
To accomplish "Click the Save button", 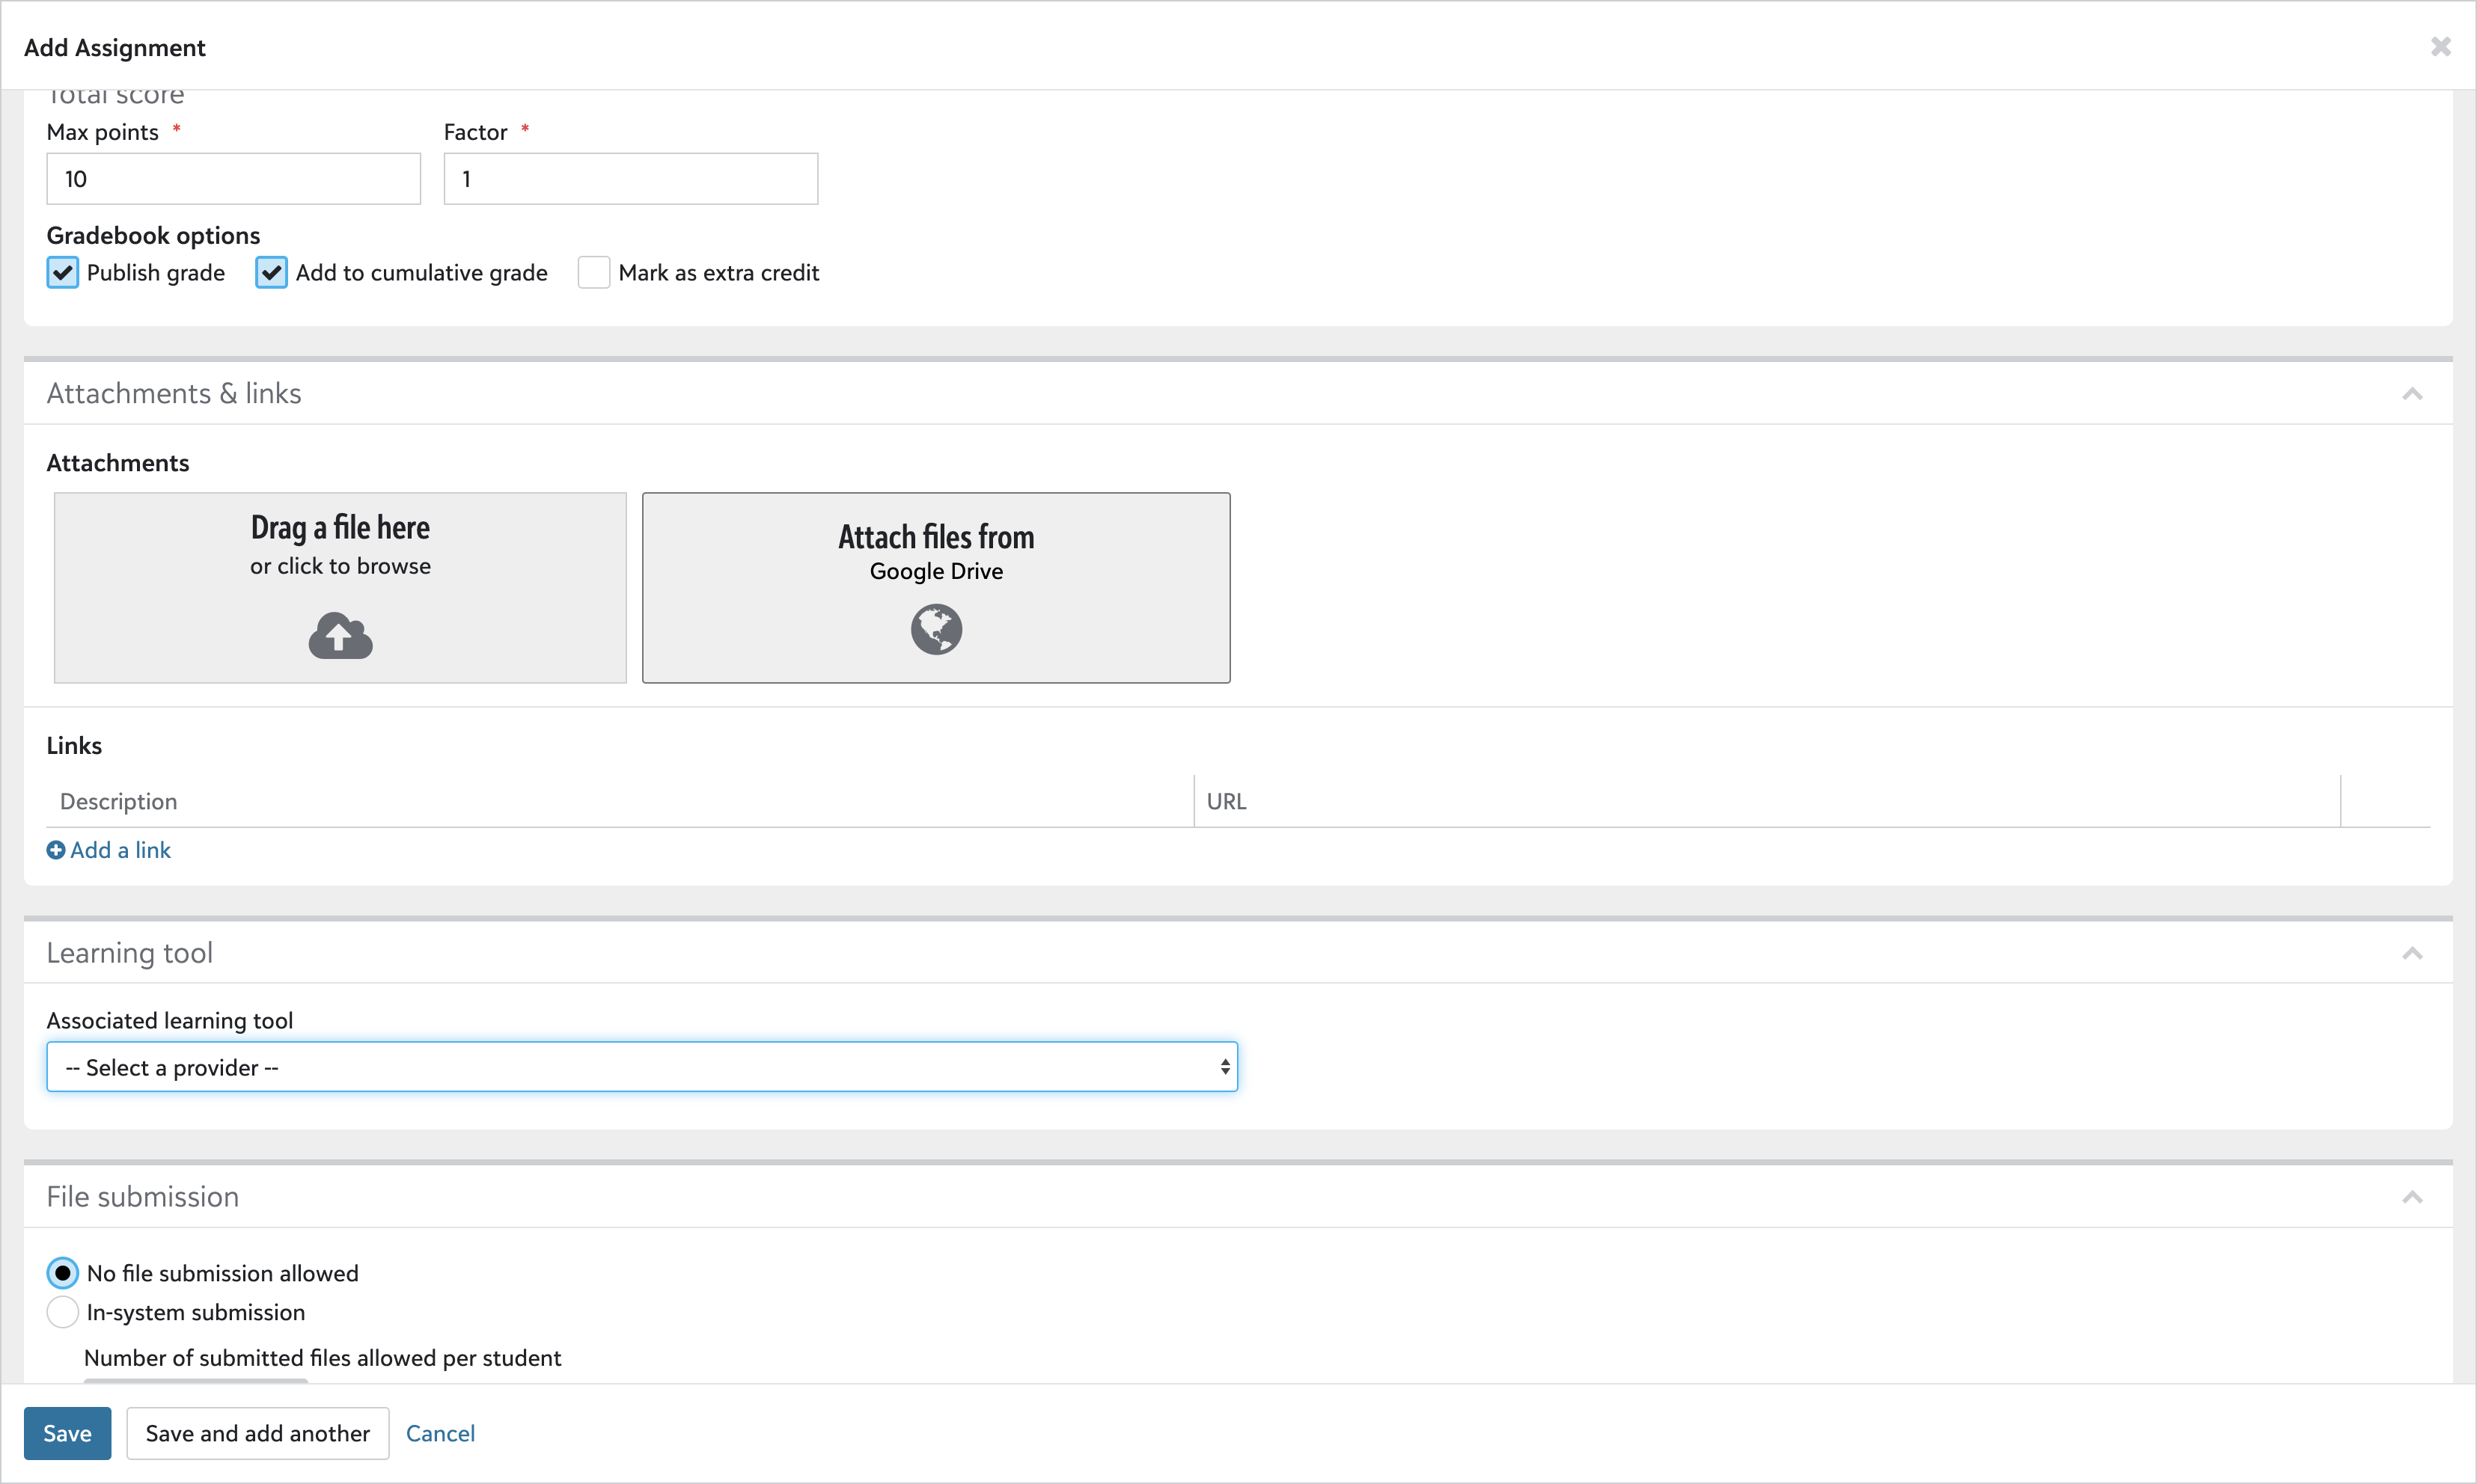I will 67,1433.
